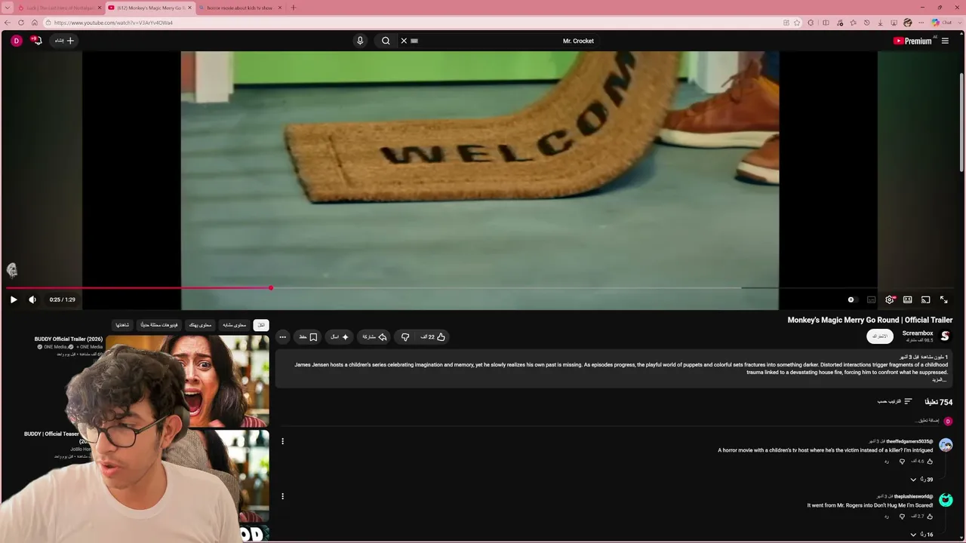Like the theplushiesworld comment
This screenshot has width=966, height=543.
pyautogui.click(x=930, y=517)
